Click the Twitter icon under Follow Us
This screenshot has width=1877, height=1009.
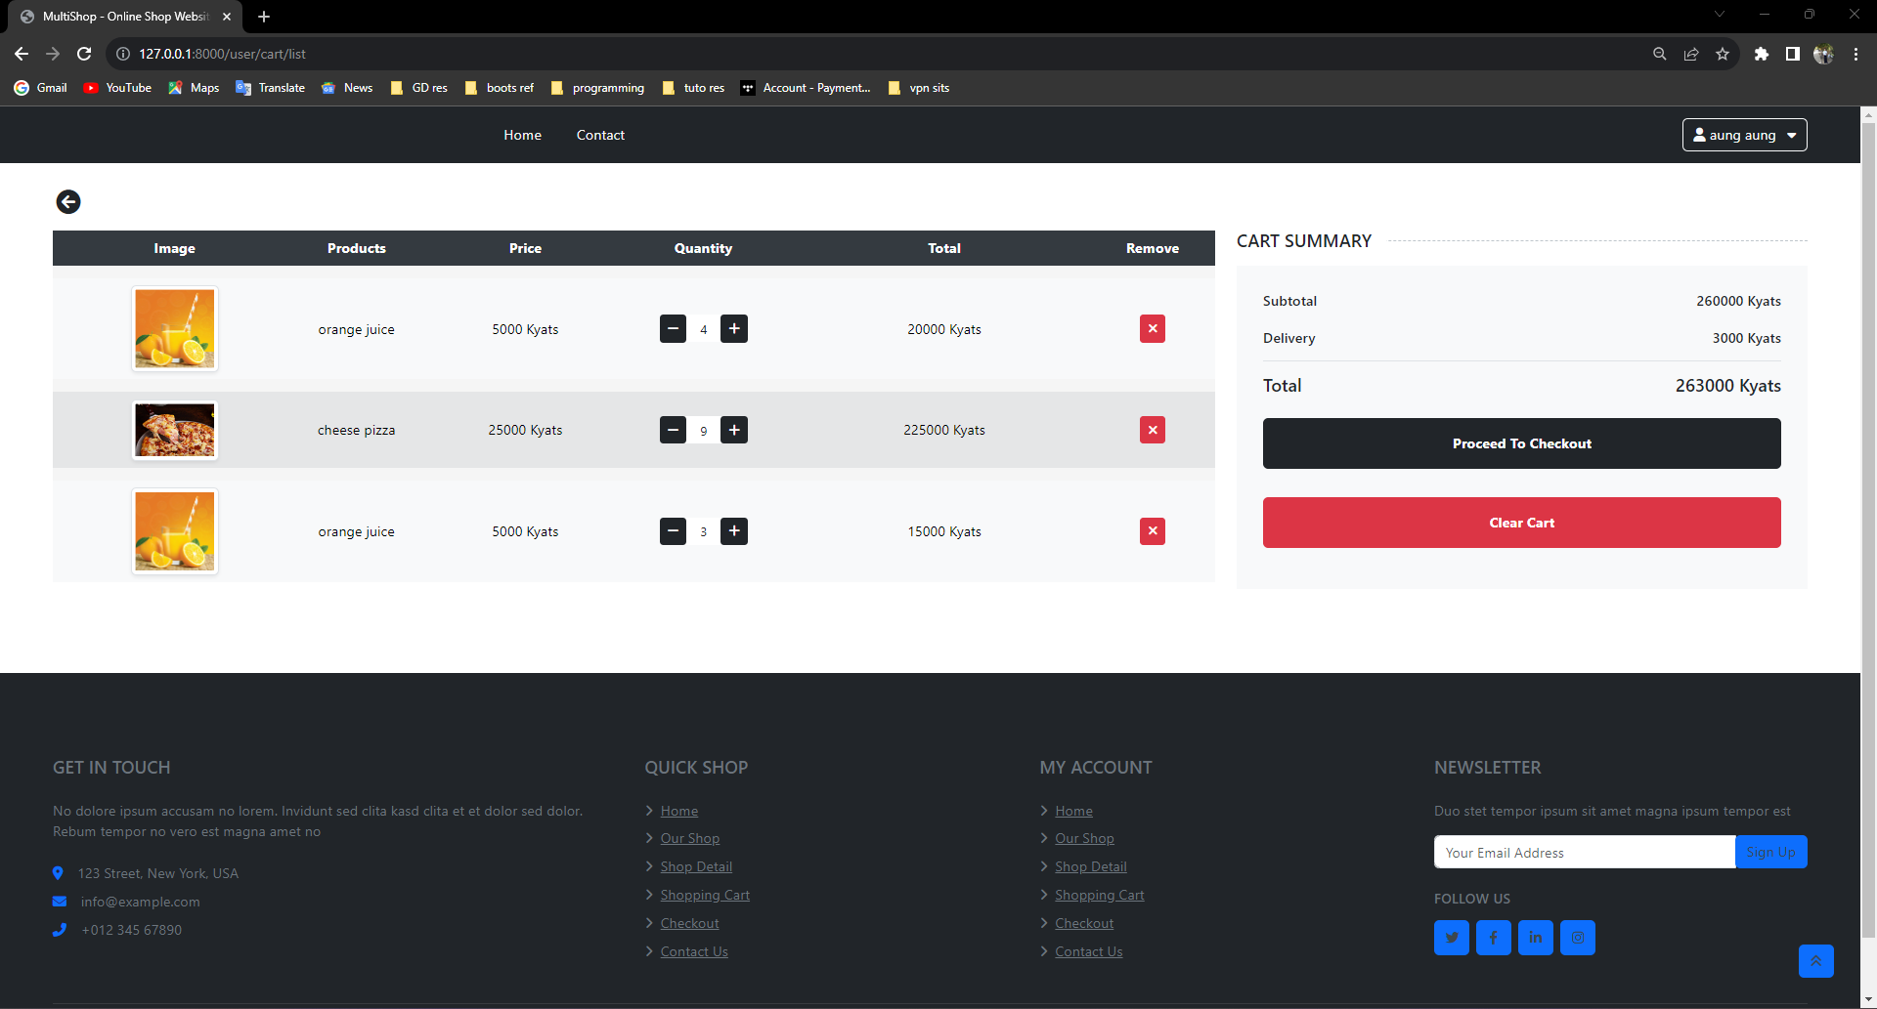tap(1452, 938)
